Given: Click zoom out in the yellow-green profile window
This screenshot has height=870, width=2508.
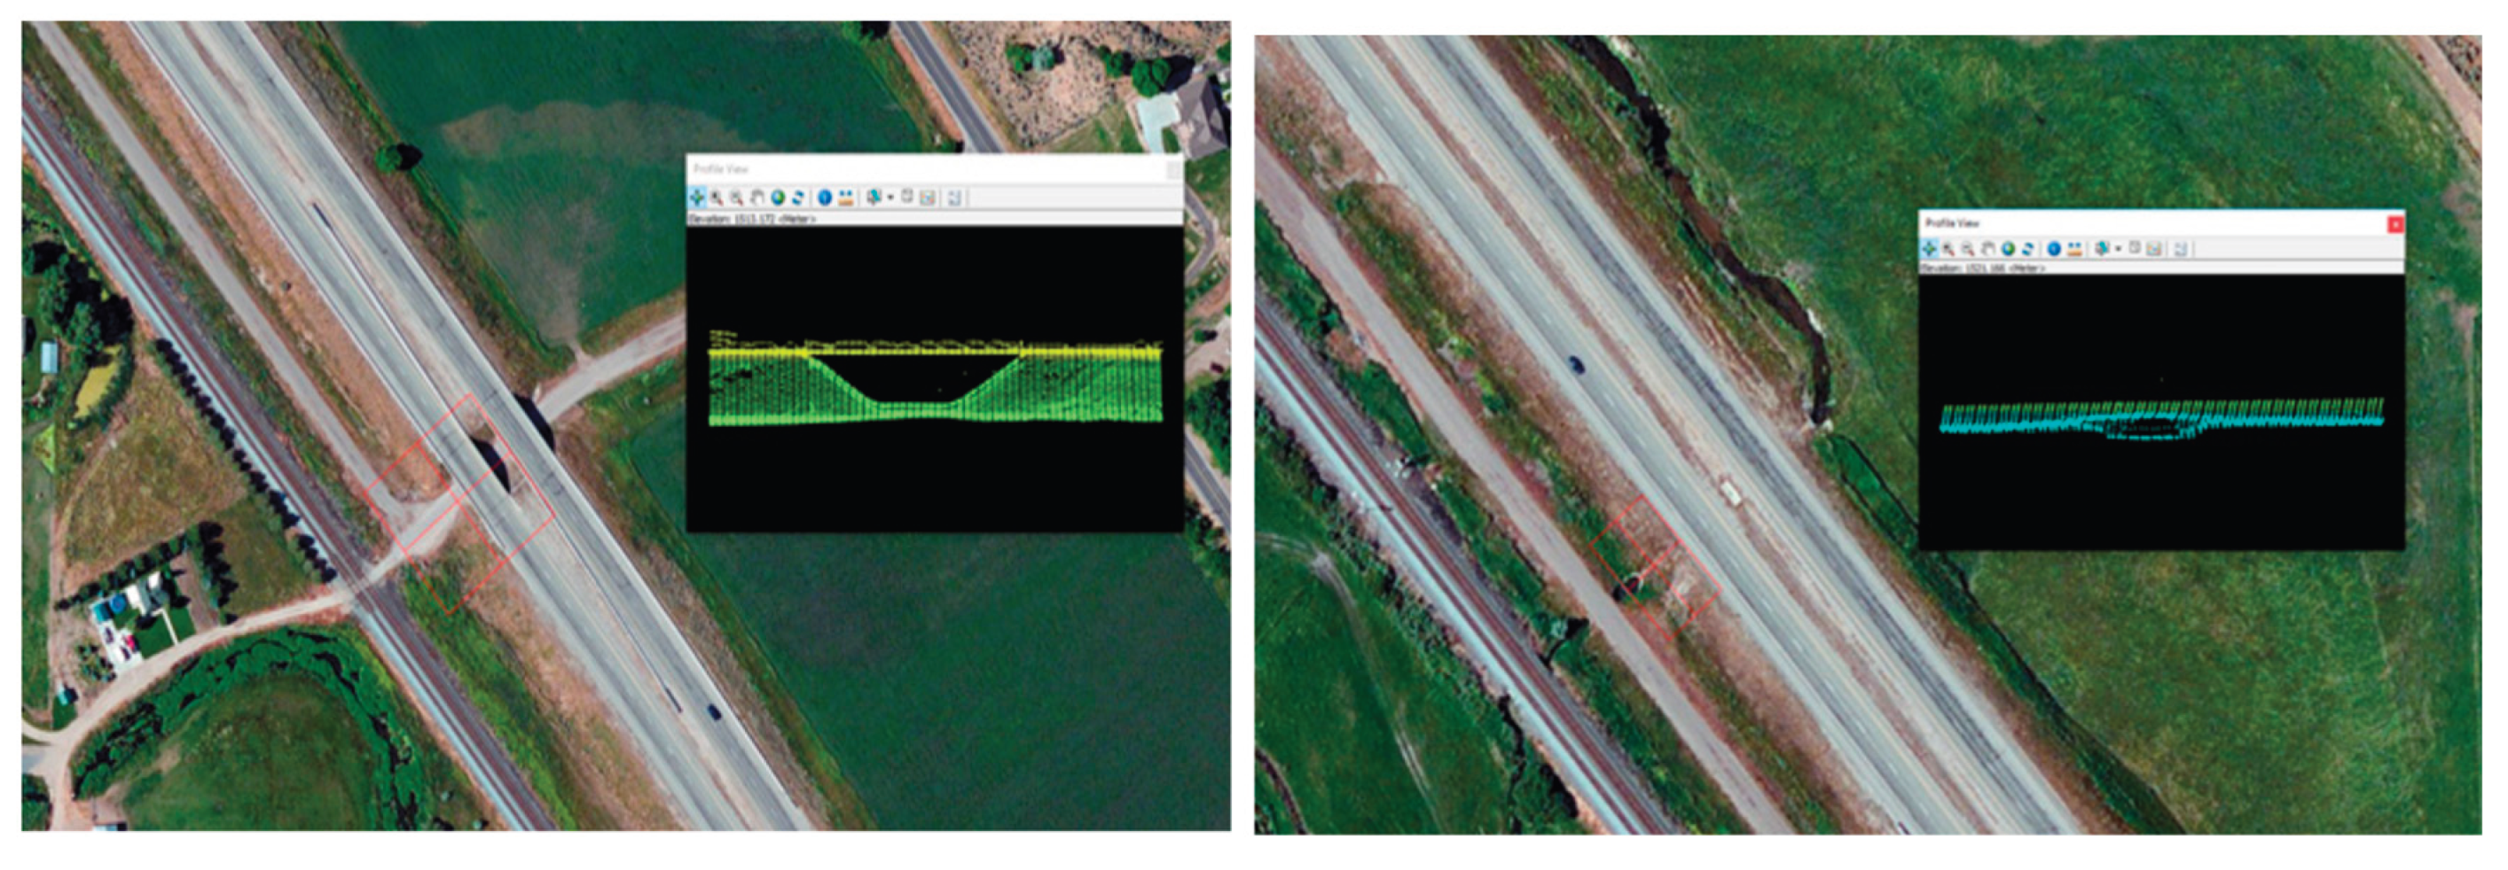Looking at the screenshot, I should [737, 198].
